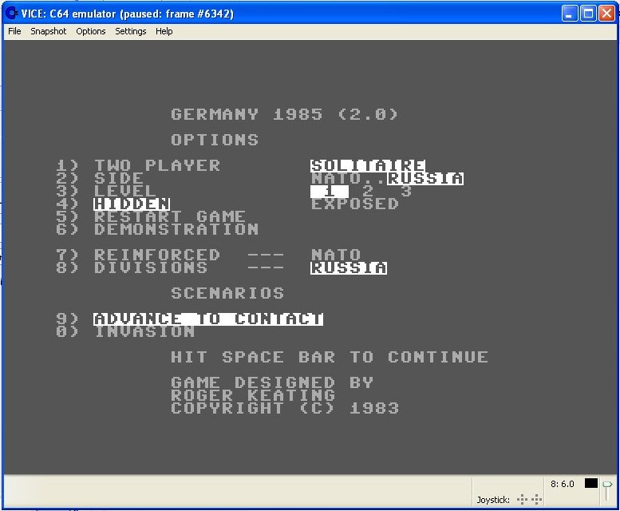Click the OPTIONS heading
The width and height of the screenshot is (620, 511).
point(215,140)
